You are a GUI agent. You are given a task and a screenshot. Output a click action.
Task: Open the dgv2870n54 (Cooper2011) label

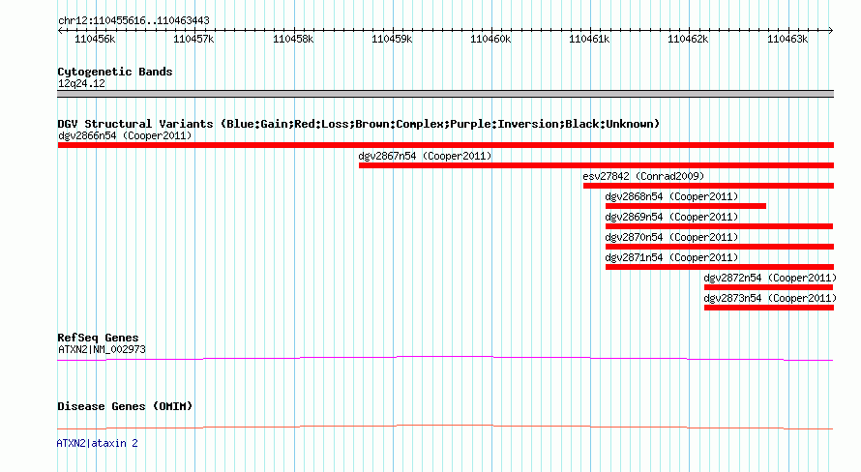[x=671, y=237]
